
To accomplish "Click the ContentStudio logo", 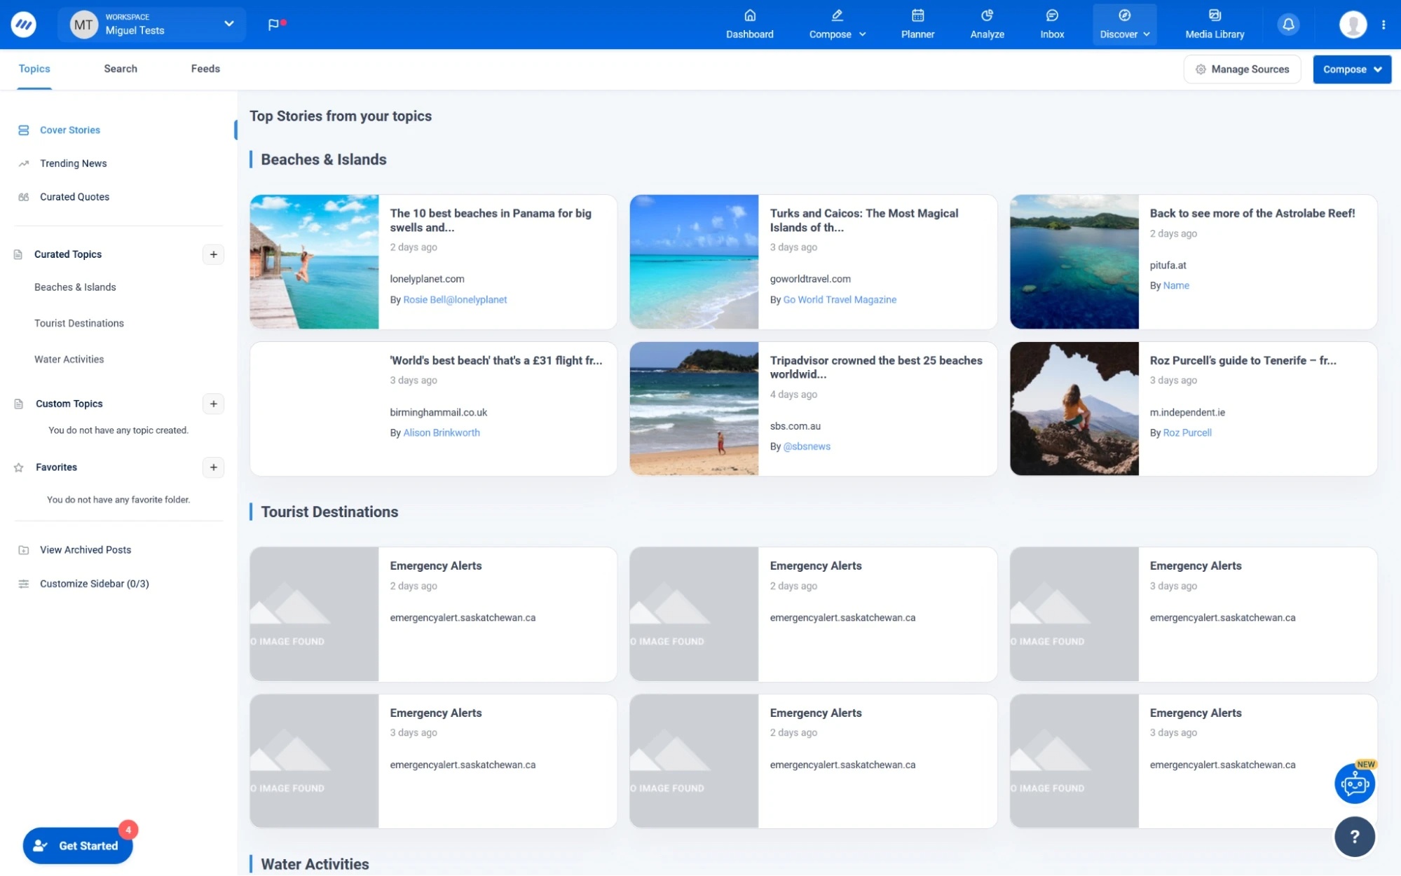I will [23, 24].
